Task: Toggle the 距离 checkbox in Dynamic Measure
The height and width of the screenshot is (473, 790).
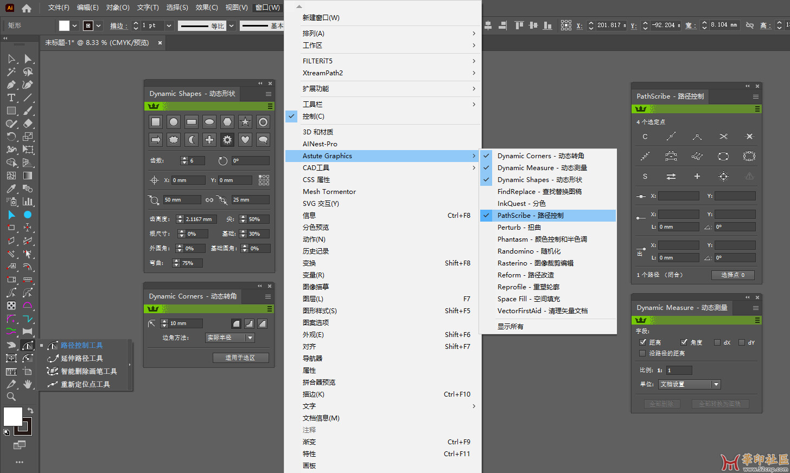Action: pyautogui.click(x=643, y=342)
